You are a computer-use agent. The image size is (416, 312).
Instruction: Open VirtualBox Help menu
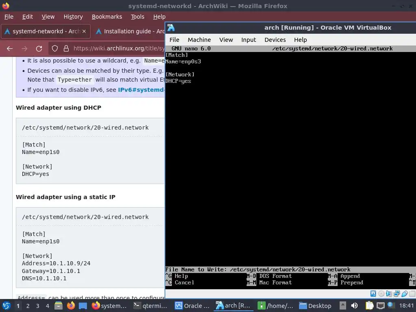coord(300,40)
